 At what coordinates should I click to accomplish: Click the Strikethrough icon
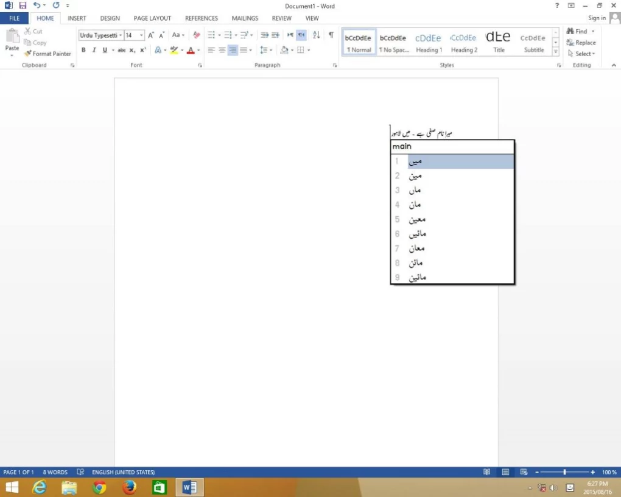click(121, 50)
